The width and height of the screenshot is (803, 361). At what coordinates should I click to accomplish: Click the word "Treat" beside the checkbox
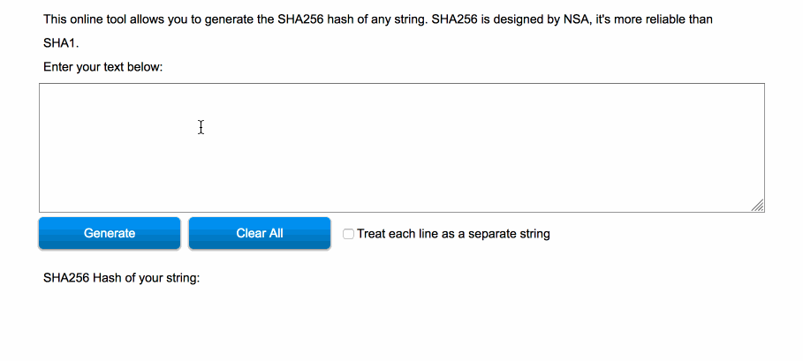click(372, 234)
